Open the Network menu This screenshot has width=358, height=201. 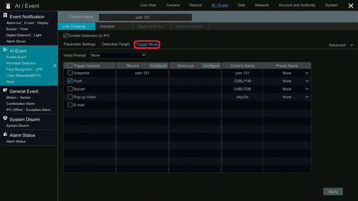(x=262, y=5)
